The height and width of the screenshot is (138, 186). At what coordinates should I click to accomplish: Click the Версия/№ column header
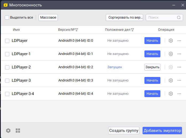pyautogui.click(x=66, y=30)
